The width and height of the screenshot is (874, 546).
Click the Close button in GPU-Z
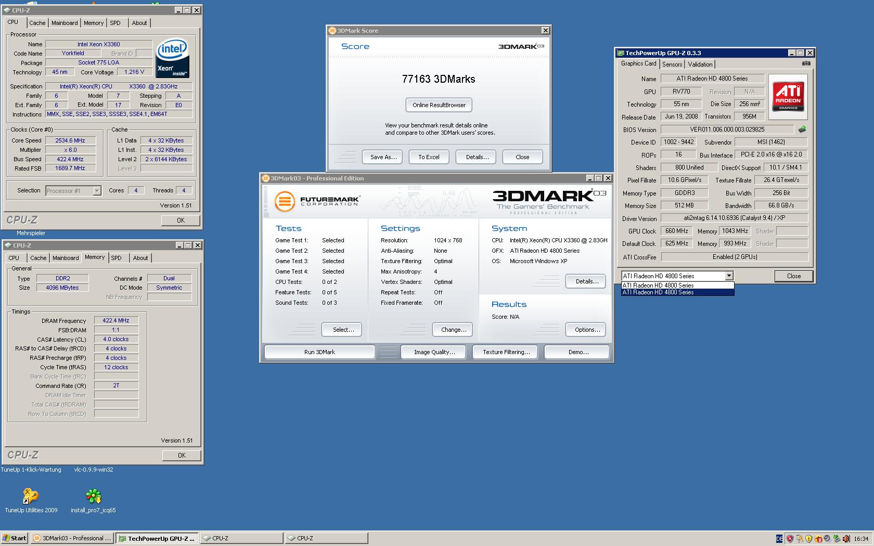point(794,276)
